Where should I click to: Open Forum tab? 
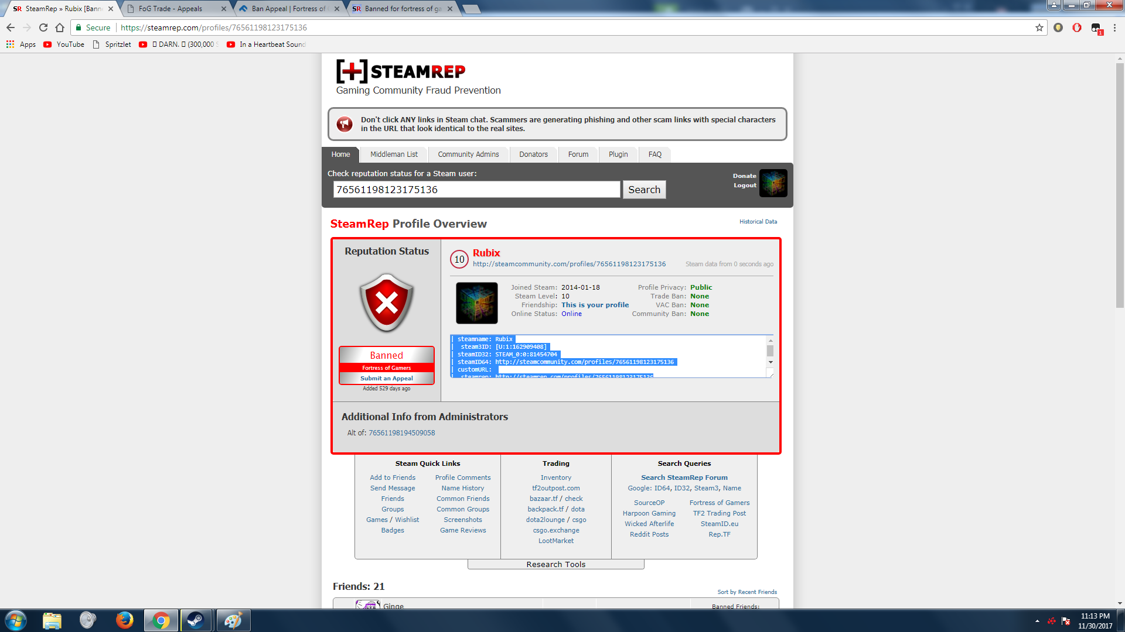578,154
